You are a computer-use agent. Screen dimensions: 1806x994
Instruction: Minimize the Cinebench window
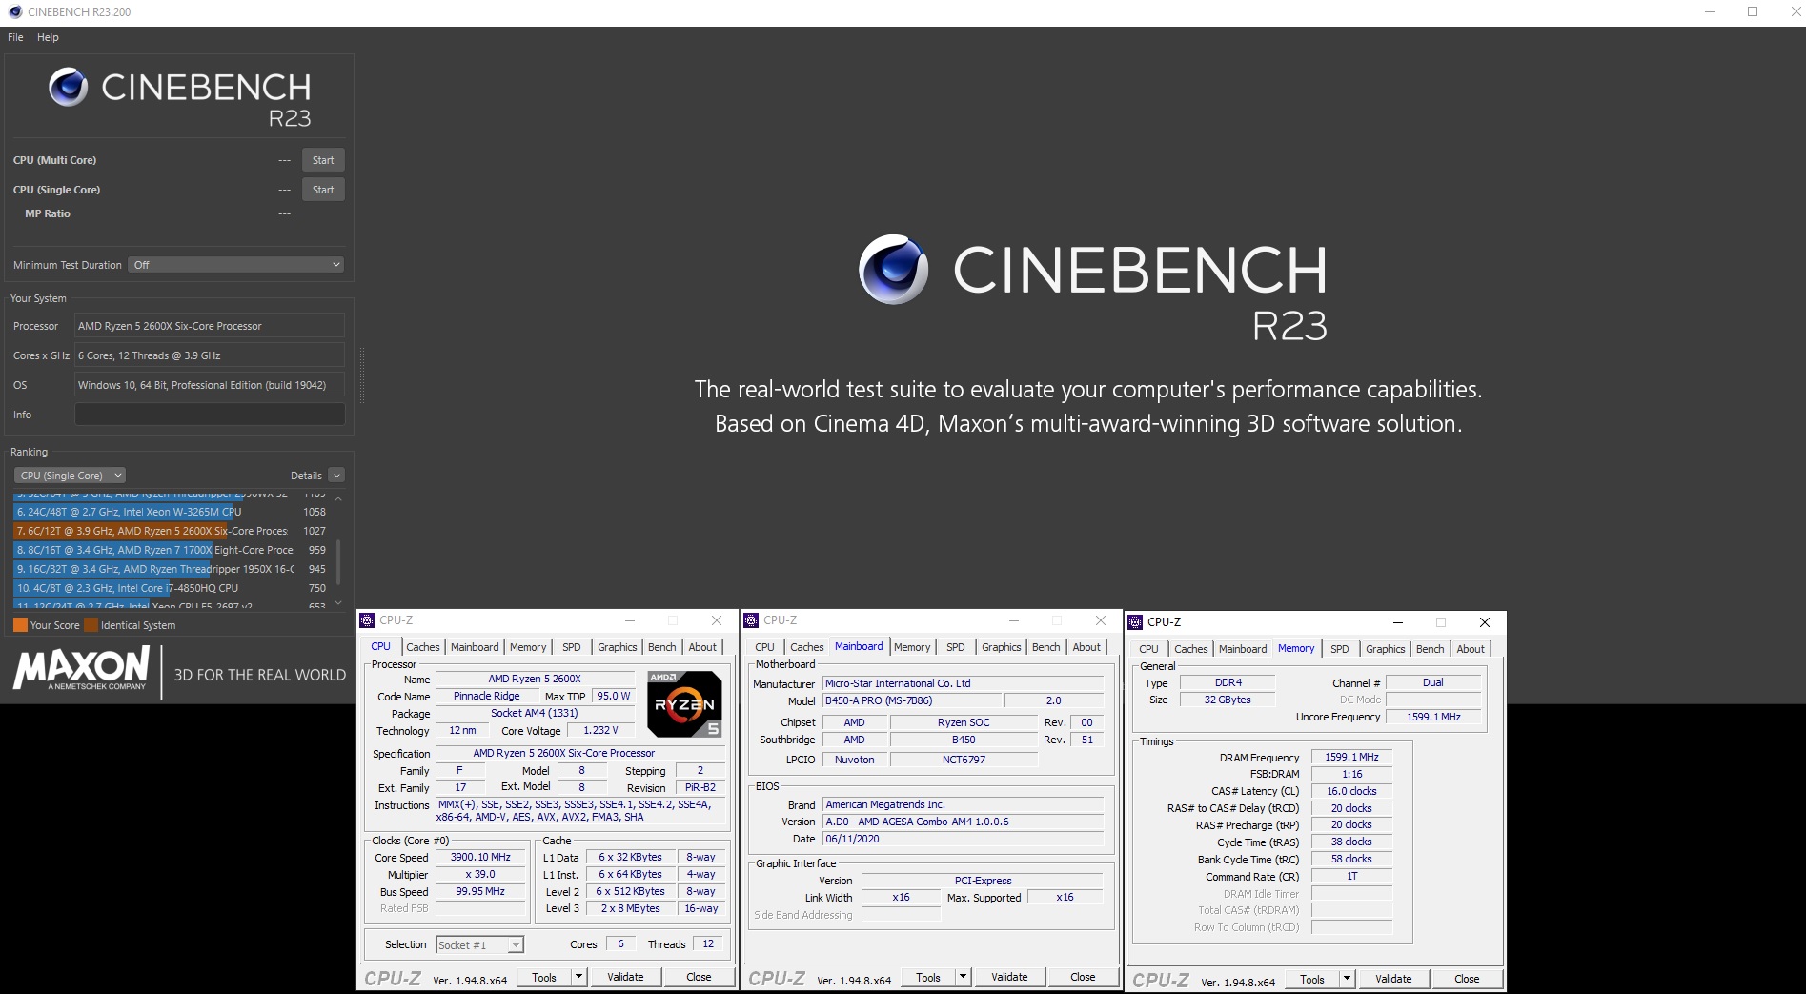click(x=1709, y=12)
